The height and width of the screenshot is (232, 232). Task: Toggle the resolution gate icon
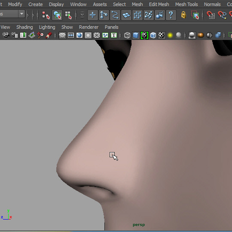[79, 35]
